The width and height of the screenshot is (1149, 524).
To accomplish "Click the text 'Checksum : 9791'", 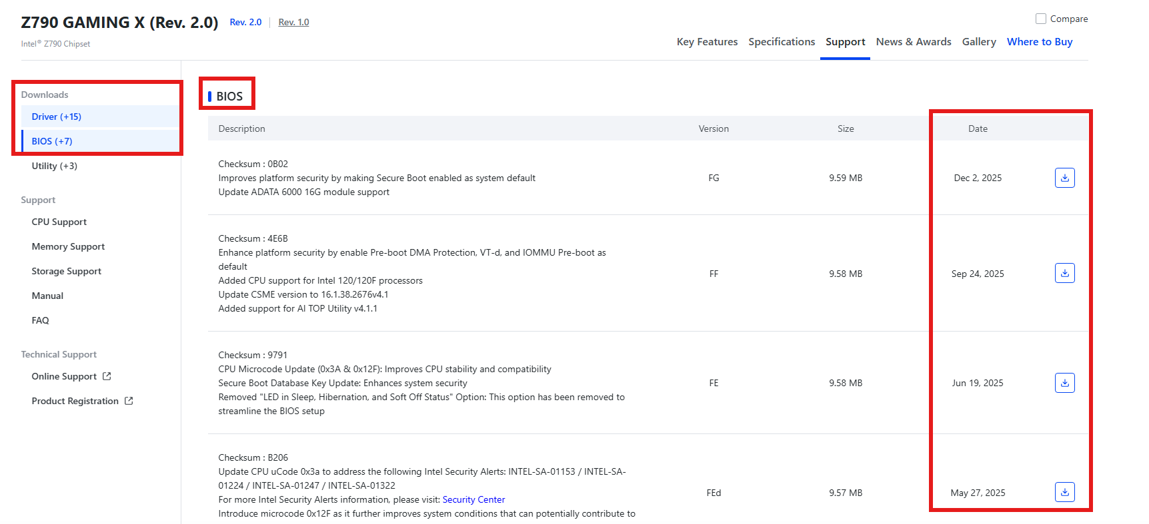I will click(x=253, y=355).
